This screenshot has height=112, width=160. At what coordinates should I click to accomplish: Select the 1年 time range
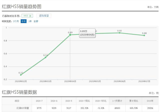[30, 21]
